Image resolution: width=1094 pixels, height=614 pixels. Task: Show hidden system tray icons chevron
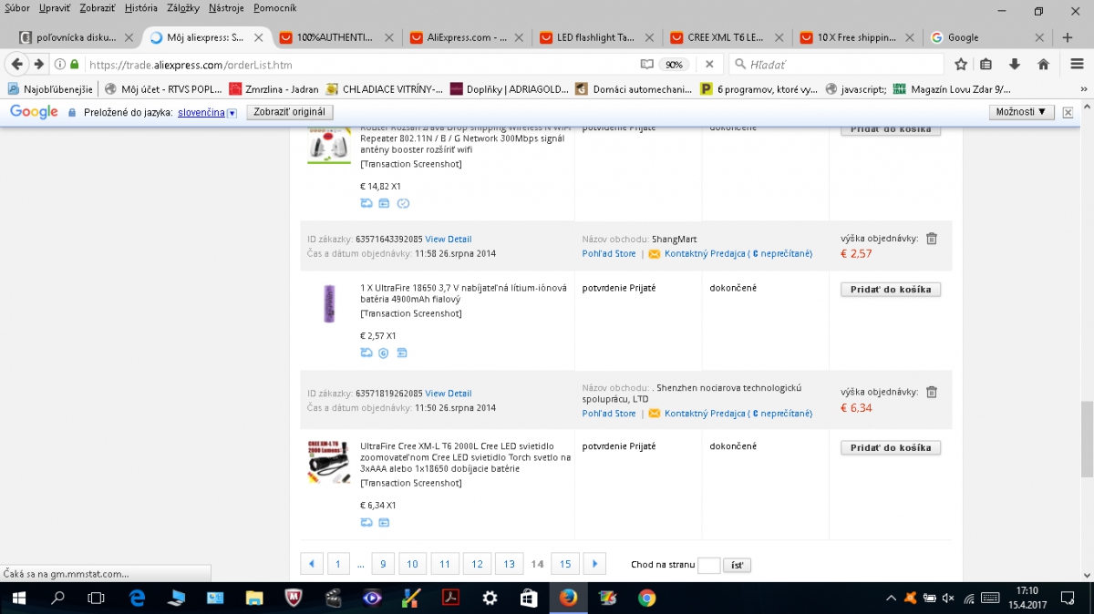[x=891, y=599]
